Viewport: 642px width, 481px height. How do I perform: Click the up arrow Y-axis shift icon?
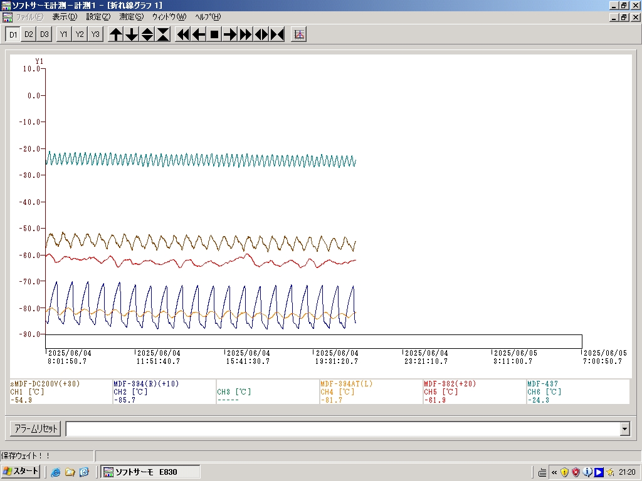[116, 34]
